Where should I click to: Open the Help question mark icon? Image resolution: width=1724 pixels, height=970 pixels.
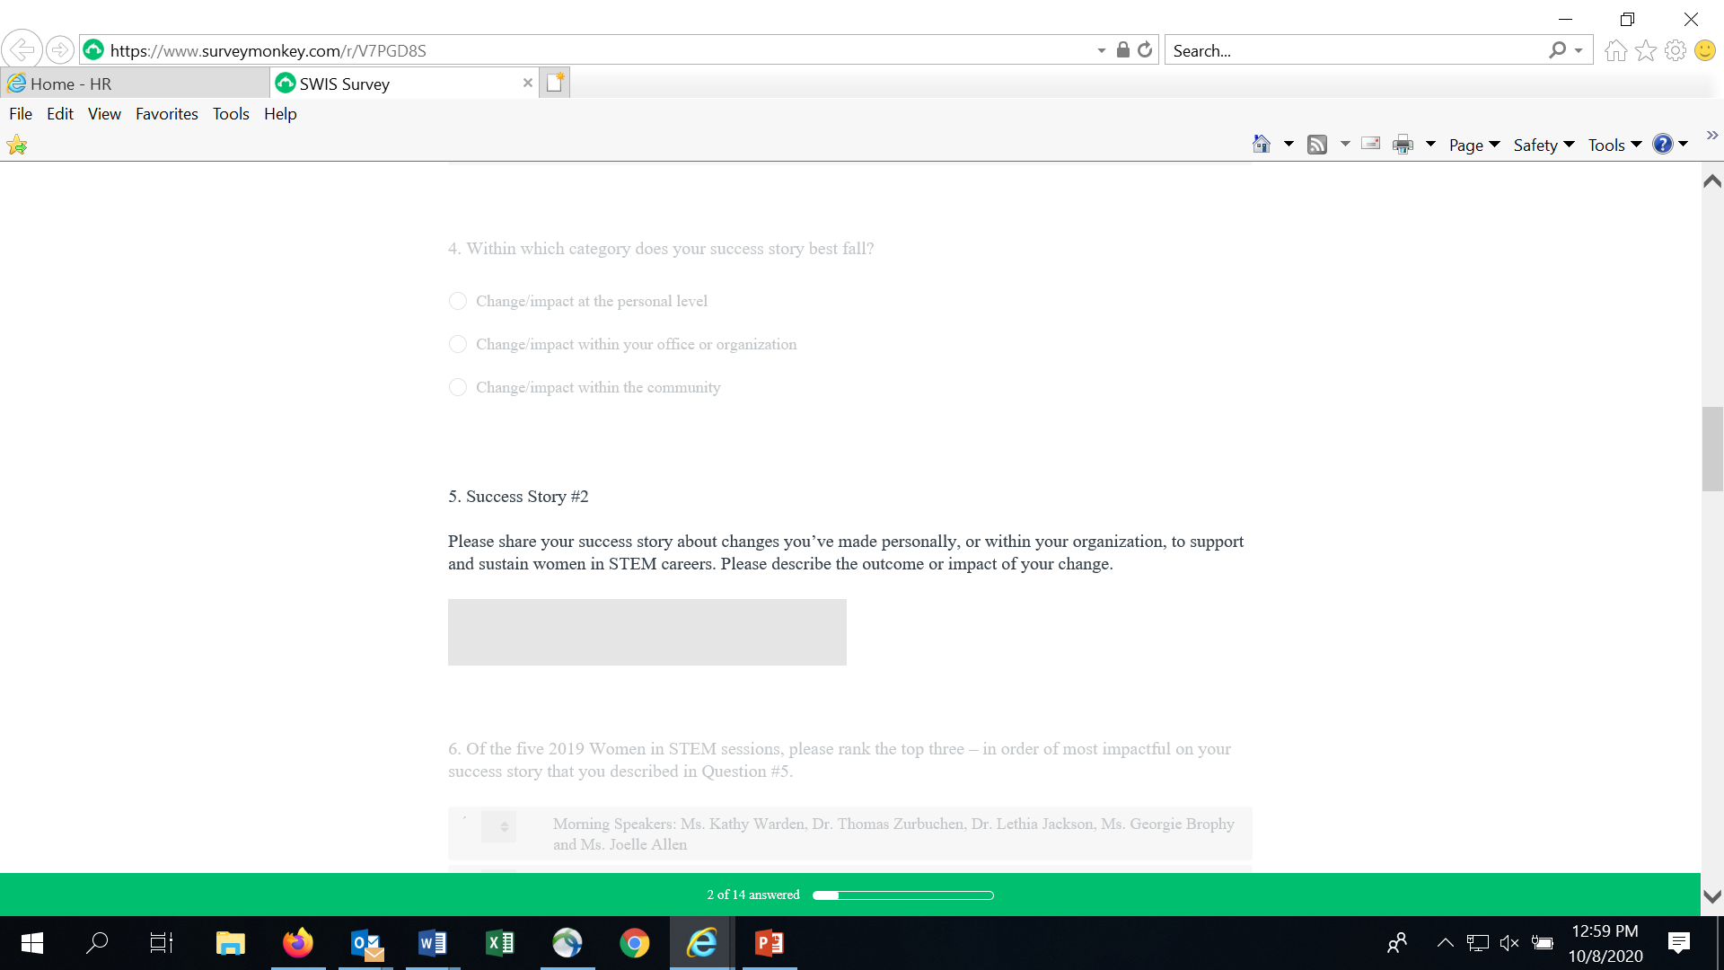(x=1663, y=145)
